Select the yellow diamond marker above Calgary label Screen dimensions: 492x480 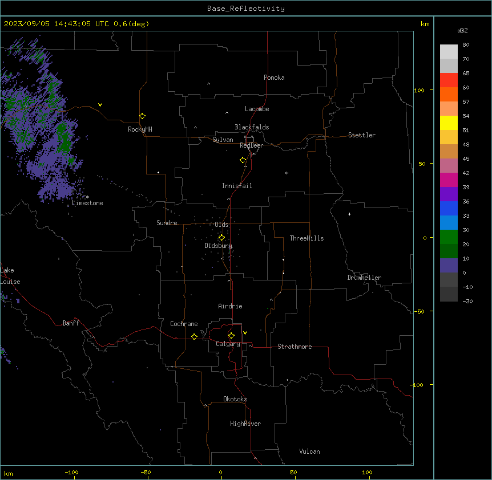click(231, 336)
